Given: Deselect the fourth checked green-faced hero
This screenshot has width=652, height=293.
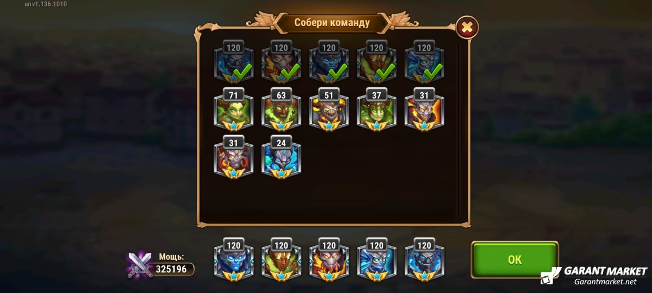Looking at the screenshot, I should 377,63.
